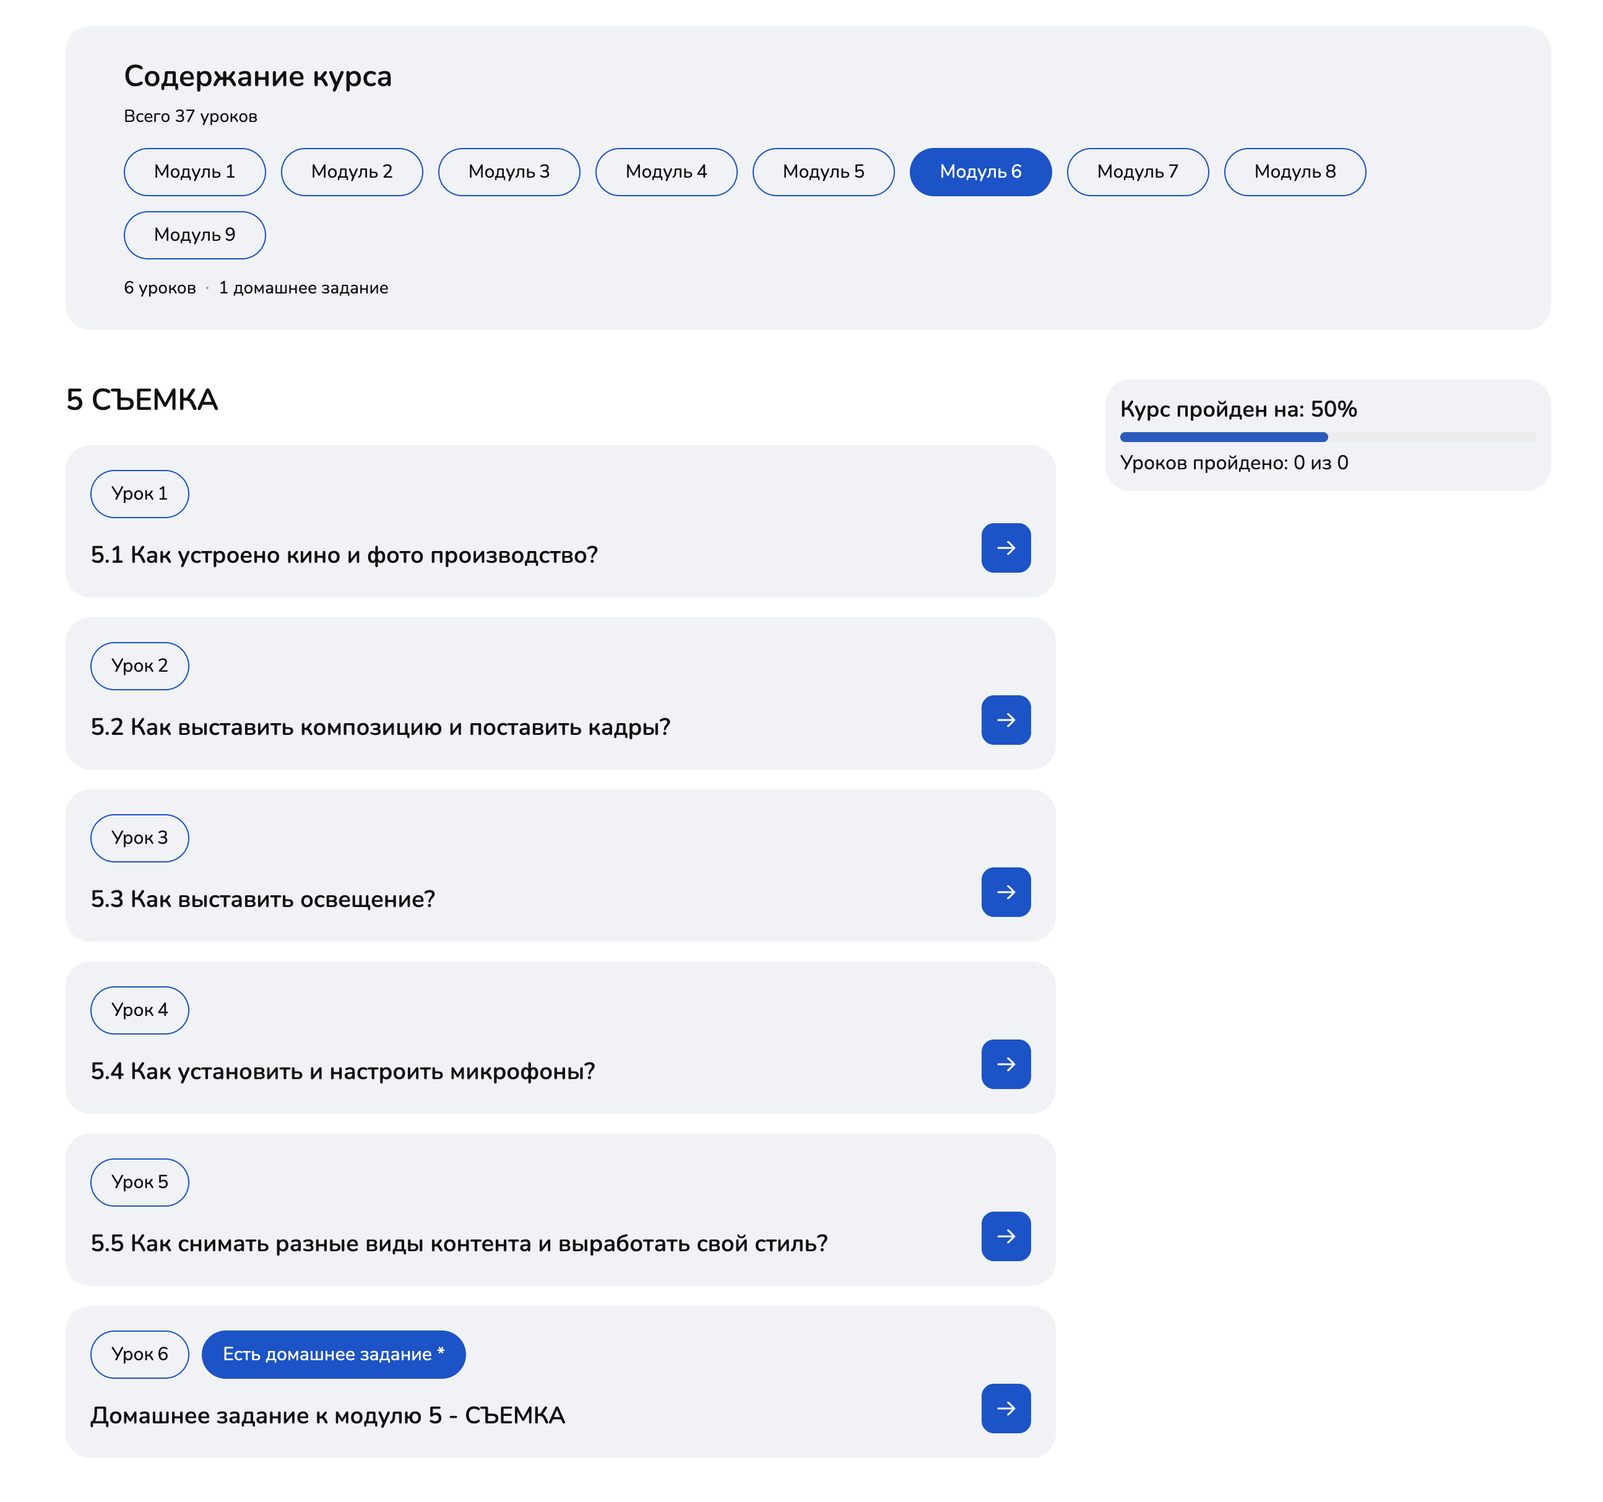Image resolution: width=1603 pixels, height=1502 pixels.
Task: Click the Есть домашнее задание badge
Action: [332, 1355]
